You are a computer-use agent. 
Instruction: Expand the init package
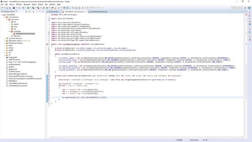pos(9,22)
